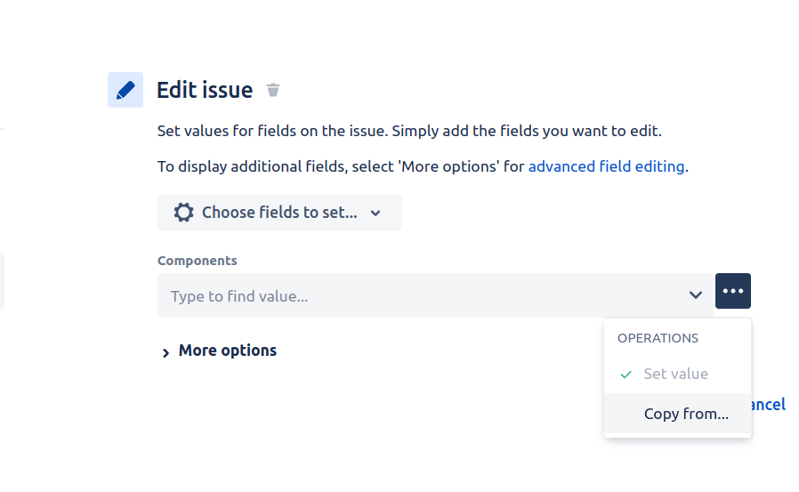Expand the More options chevron
Image resolution: width=799 pixels, height=492 pixels.
coord(165,352)
